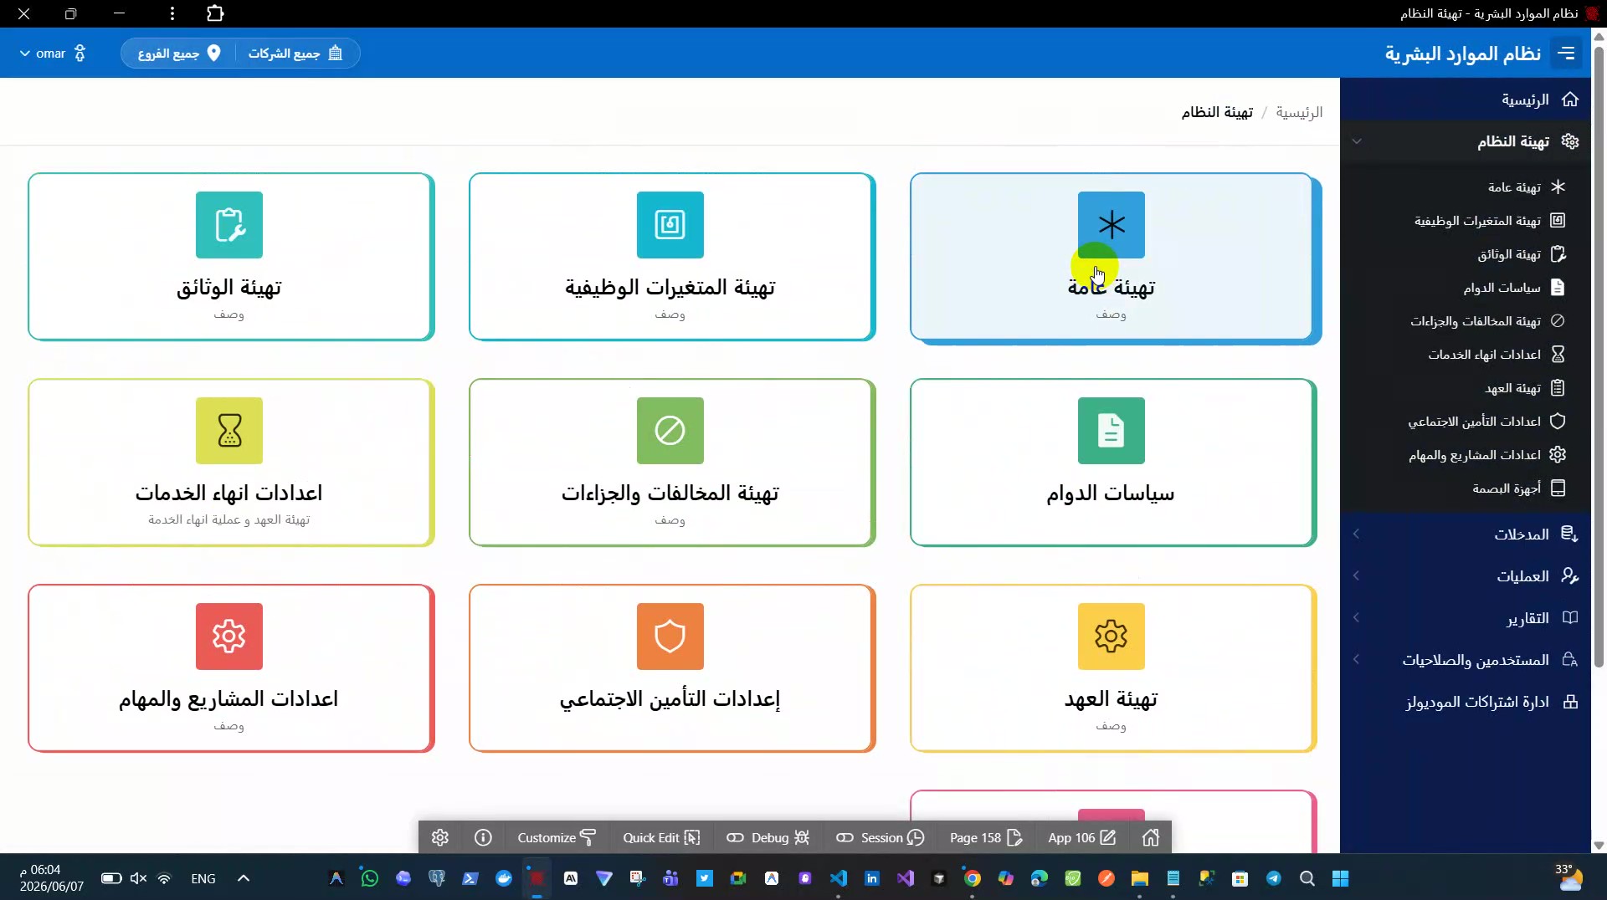Image resolution: width=1607 pixels, height=900 pixels.
Task: Toggle ENG keyboard language indicator
Action: 203,878
